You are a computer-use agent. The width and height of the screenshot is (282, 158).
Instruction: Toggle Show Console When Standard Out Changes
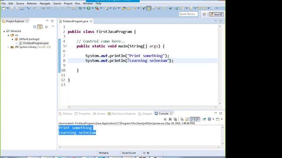(192, 119)
